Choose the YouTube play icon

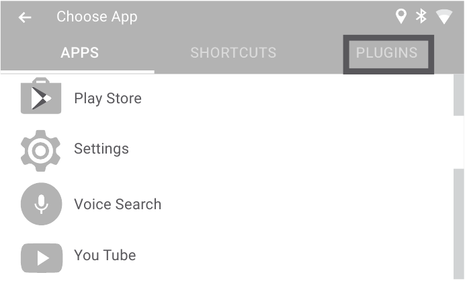pos(40,256)
